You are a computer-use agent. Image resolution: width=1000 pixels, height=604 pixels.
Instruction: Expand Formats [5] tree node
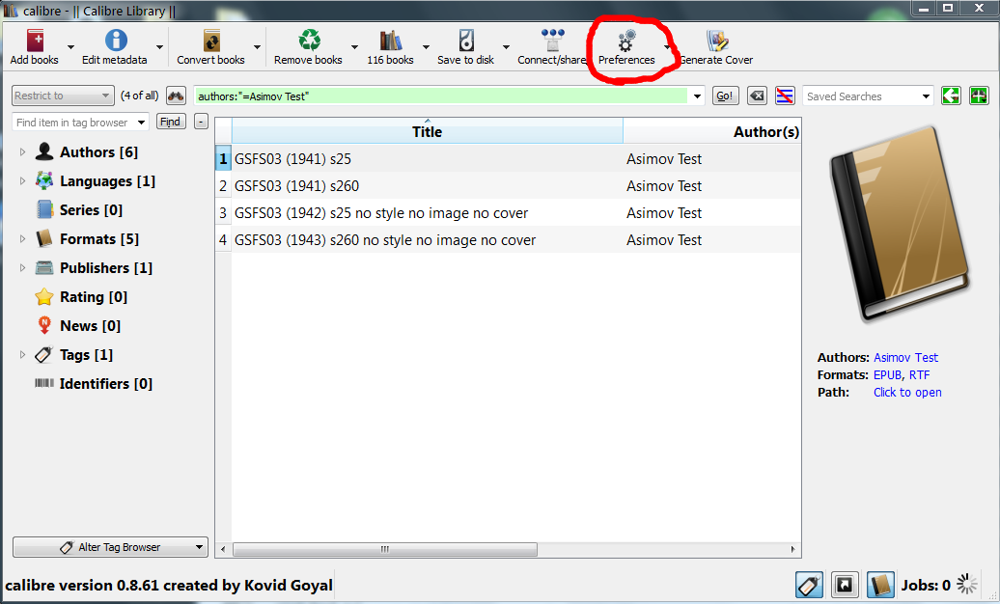click(x=22, y=239)
